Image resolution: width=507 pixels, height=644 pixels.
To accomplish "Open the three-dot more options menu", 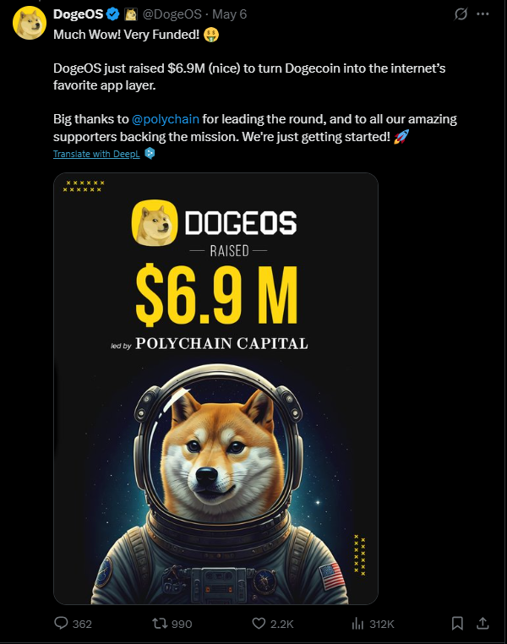I will coord(482,14).
